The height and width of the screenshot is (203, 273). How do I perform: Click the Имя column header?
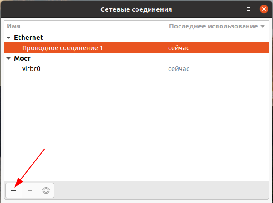coord(85,26)
